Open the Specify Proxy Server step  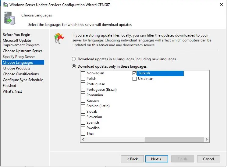click(x=19, y=57)
